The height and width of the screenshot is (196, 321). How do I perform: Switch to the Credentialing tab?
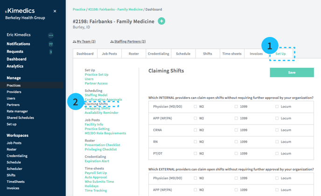[158, 54]
